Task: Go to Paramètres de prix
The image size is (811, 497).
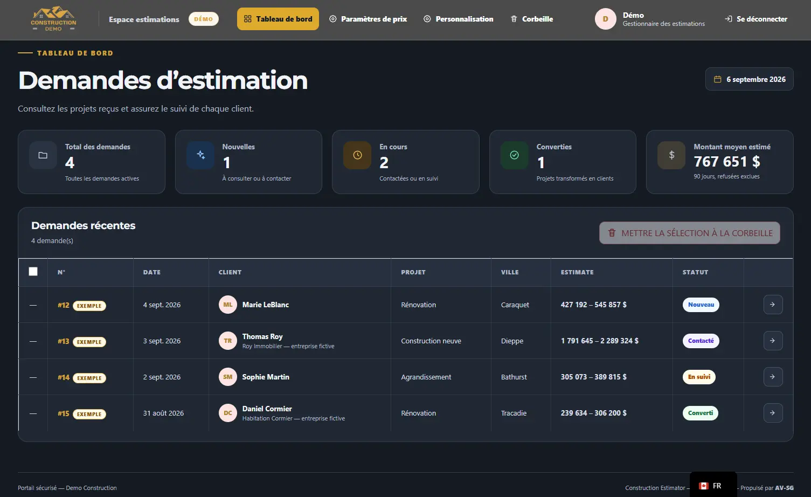Action: 369,19
